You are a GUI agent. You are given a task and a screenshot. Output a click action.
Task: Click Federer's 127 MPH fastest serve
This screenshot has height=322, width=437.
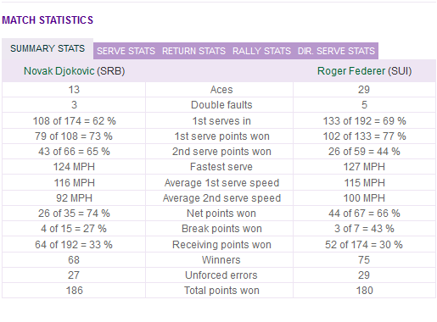pyautogui.click(x=364, y=167)
